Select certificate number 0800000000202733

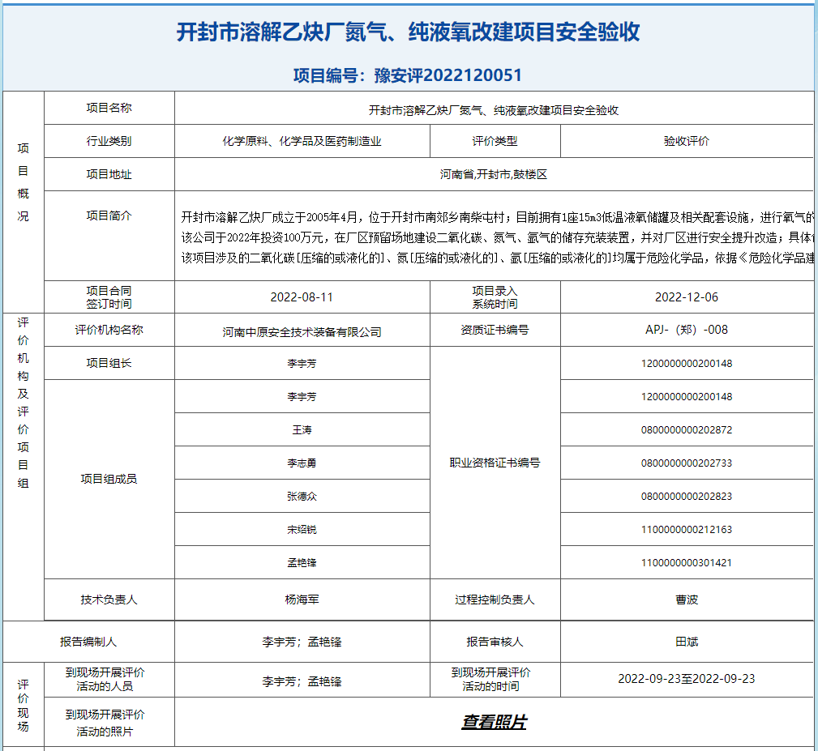click(x=687, y=463)
